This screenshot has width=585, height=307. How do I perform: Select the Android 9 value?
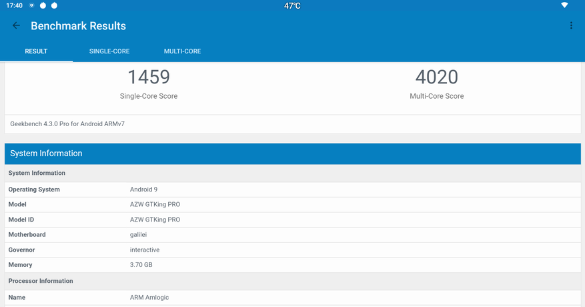(143, 190)
